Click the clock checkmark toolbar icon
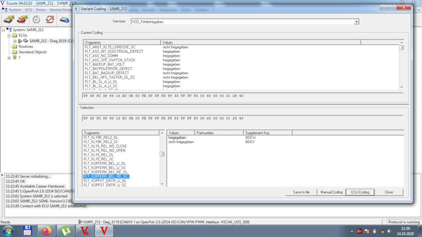Viewport: 422px width, 237px height. [36, 20]
